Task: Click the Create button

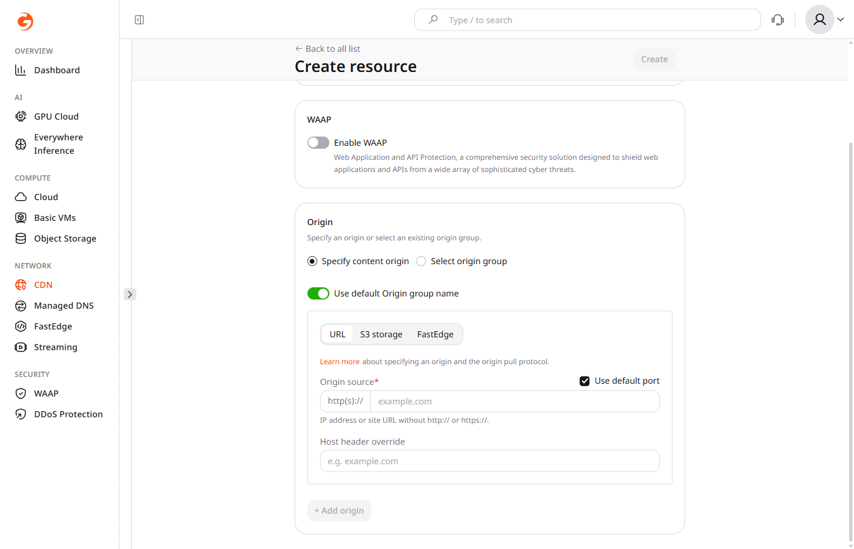Action: click(x=655, y=59)
